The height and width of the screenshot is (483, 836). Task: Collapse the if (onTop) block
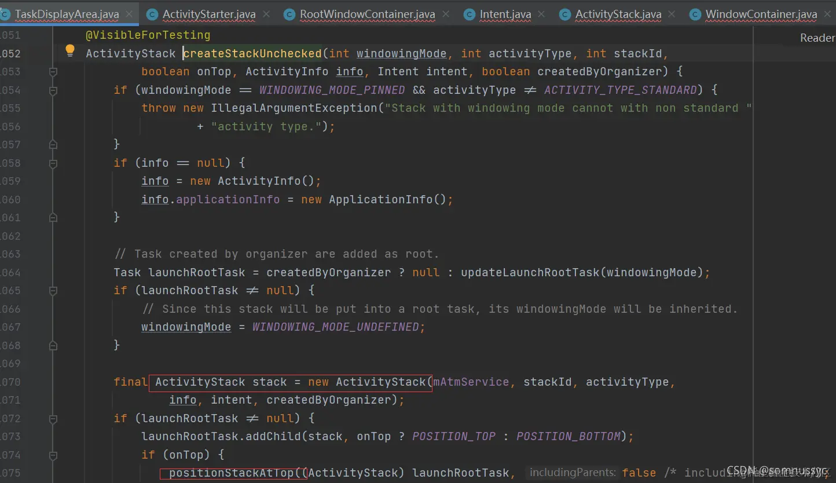click(x=53, y=455)
